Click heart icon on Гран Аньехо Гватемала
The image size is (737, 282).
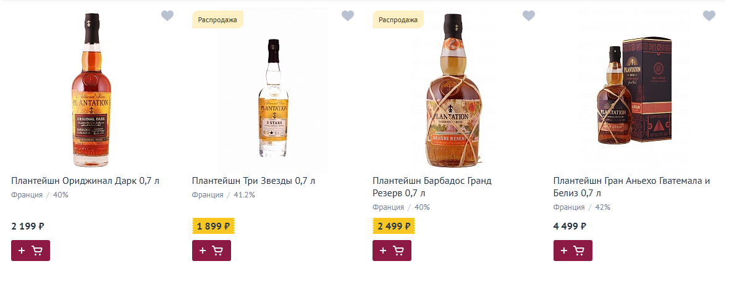[x=709, y=16]
